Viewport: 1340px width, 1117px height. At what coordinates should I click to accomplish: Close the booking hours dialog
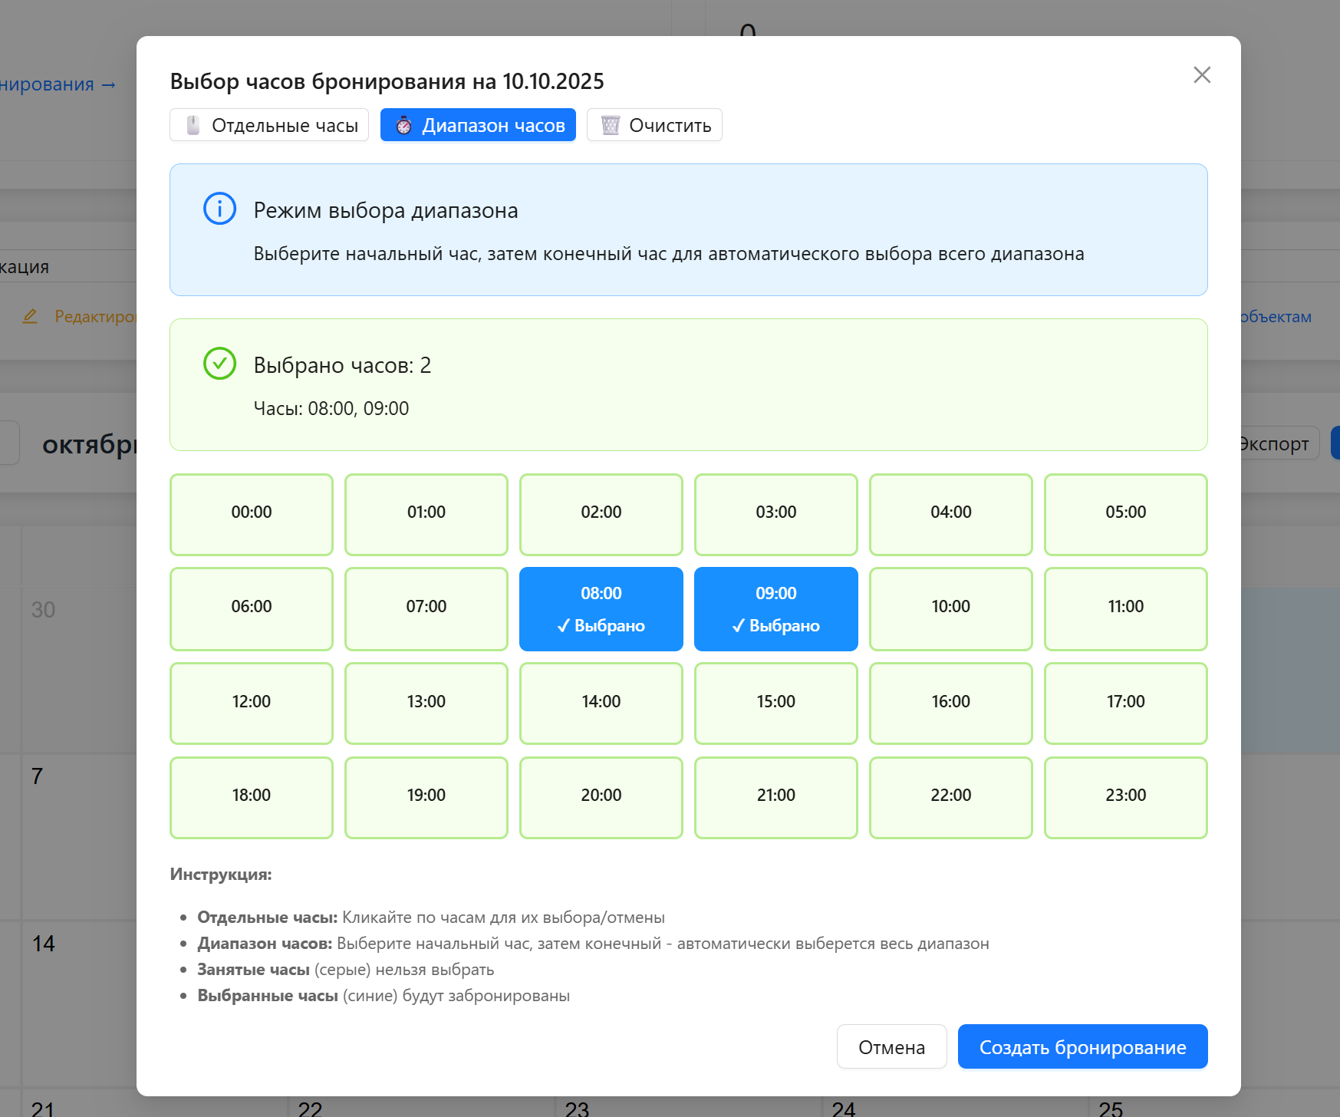tap(1201, 74)
